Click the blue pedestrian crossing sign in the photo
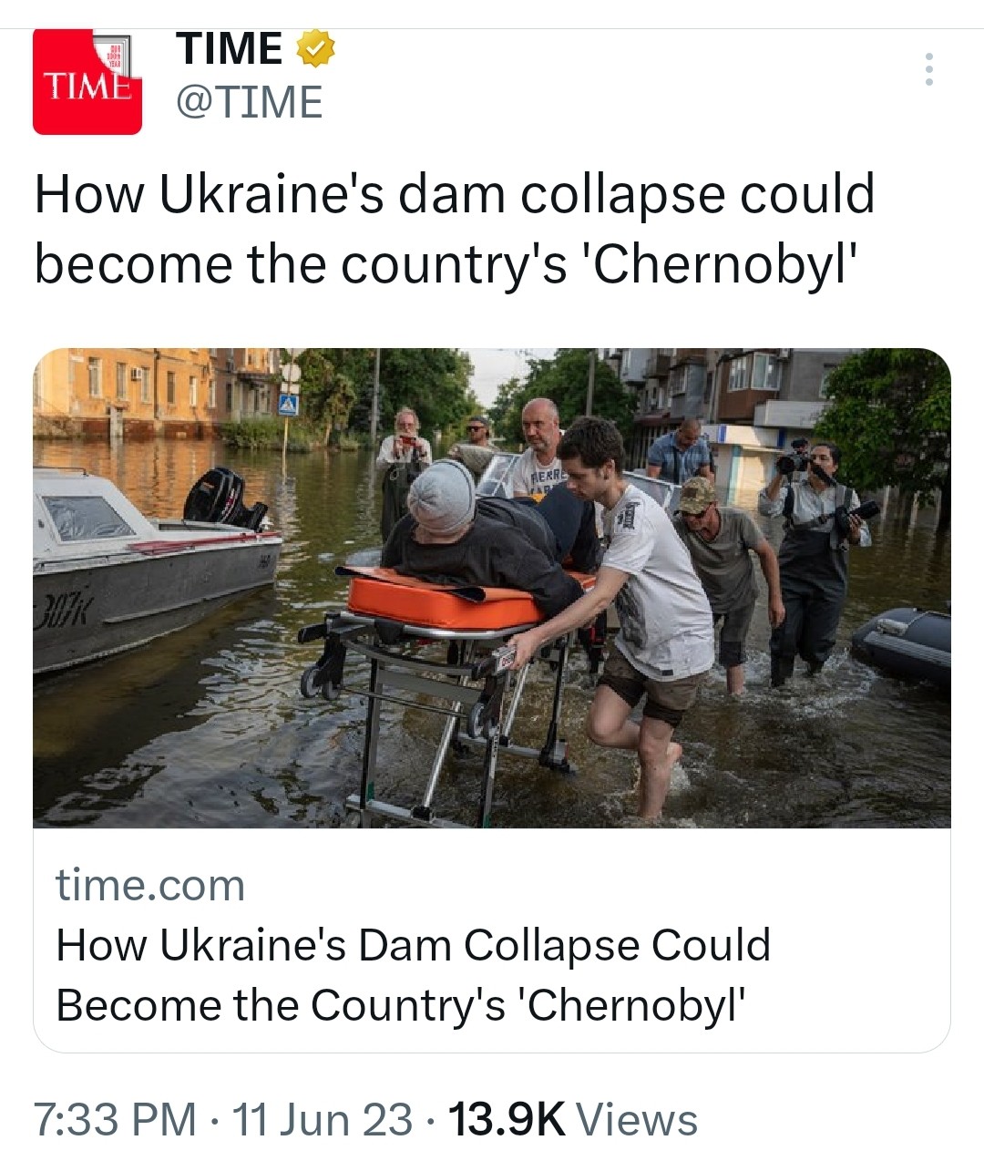 (x=288, y=403)
